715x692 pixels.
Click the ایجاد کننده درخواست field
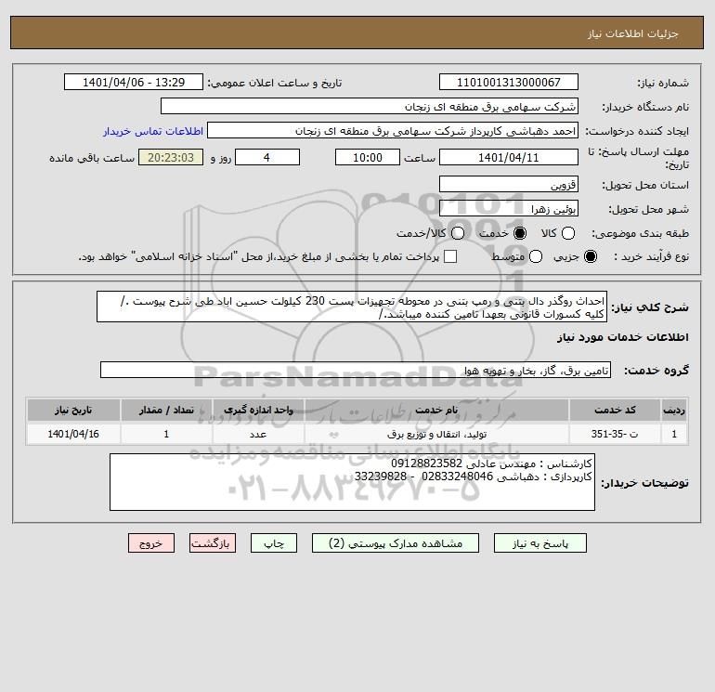point(393,130)
